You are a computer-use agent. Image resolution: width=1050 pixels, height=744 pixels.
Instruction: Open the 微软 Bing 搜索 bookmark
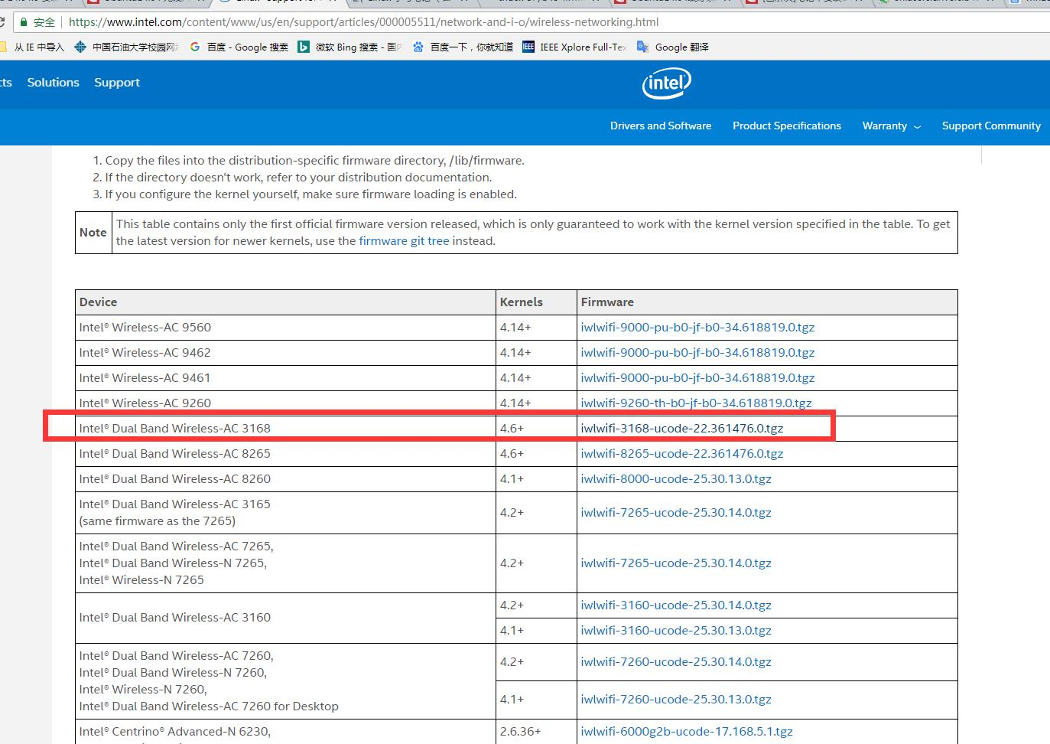349,47
